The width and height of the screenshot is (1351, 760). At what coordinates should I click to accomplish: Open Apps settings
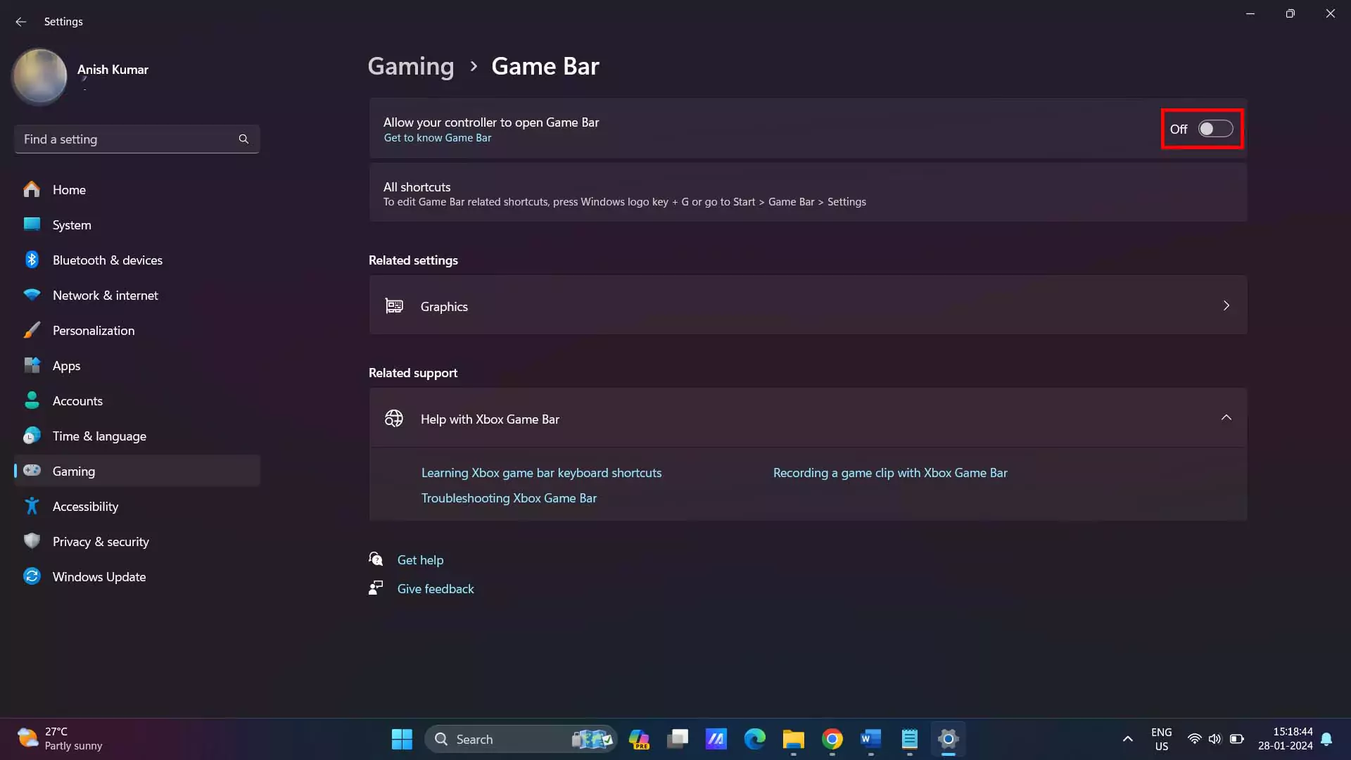(137, 366)
